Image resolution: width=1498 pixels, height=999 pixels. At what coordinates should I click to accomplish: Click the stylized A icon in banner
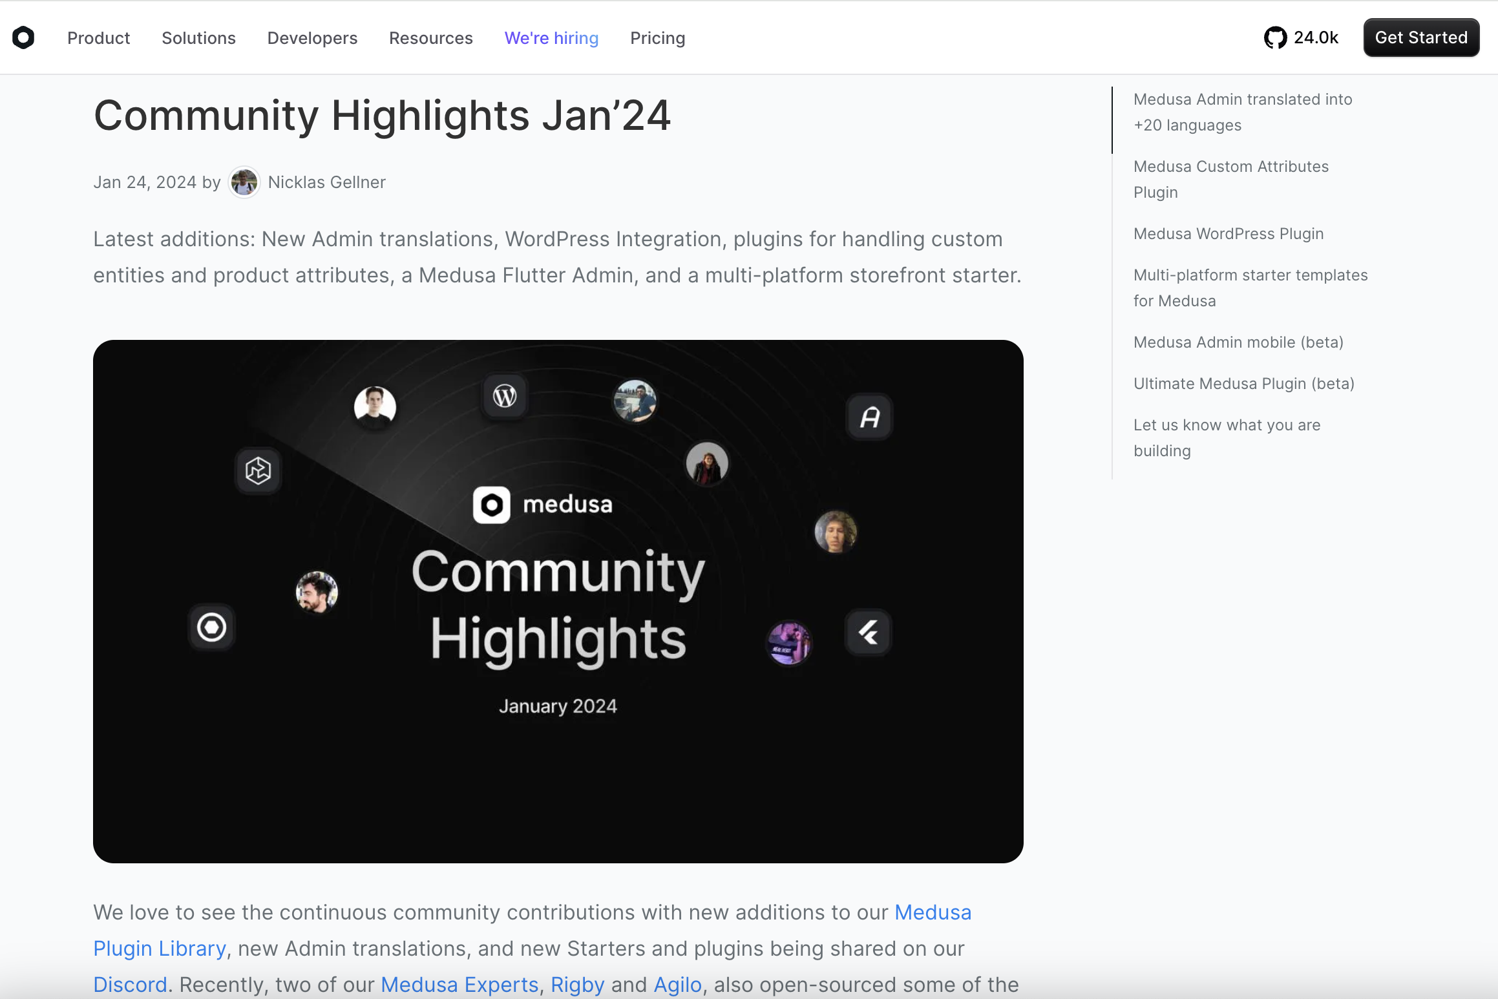coord(870,417)
